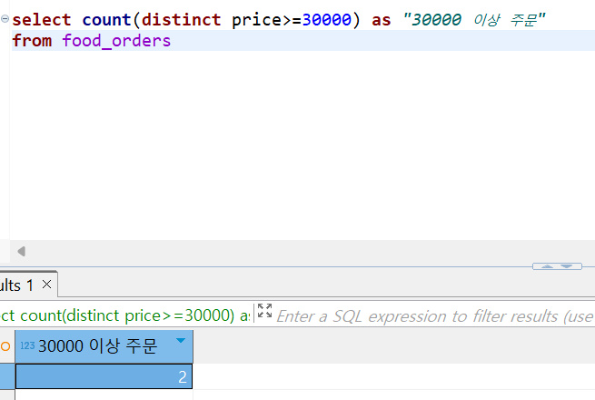Select the 30000 이상 주문 column header

pos(104,346)
